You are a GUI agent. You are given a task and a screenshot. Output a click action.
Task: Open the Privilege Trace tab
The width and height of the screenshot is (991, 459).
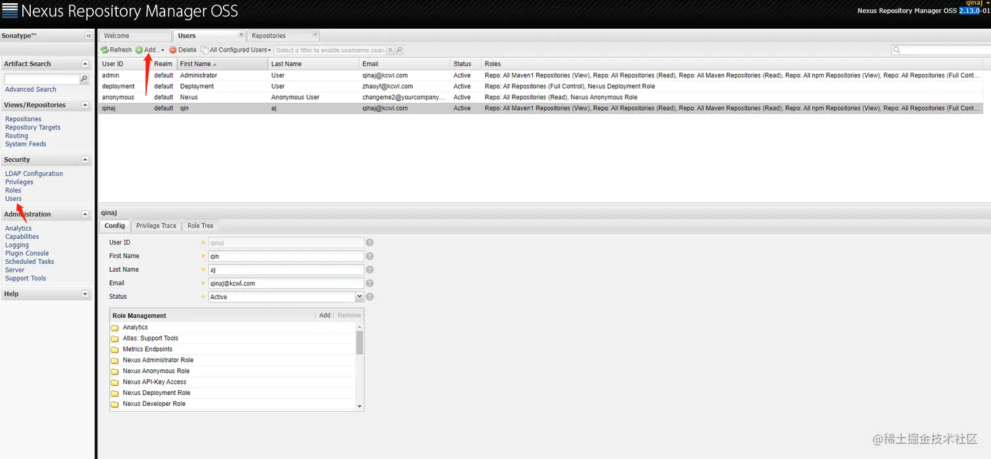point(156,225)
